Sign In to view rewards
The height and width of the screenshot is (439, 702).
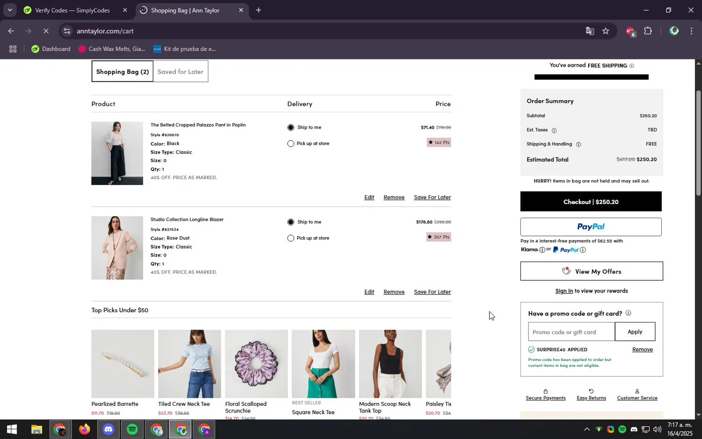click(564, 291)
